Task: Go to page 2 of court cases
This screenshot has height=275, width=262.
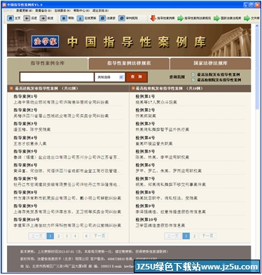Action: pyautogui.click(x=58, y=236)
